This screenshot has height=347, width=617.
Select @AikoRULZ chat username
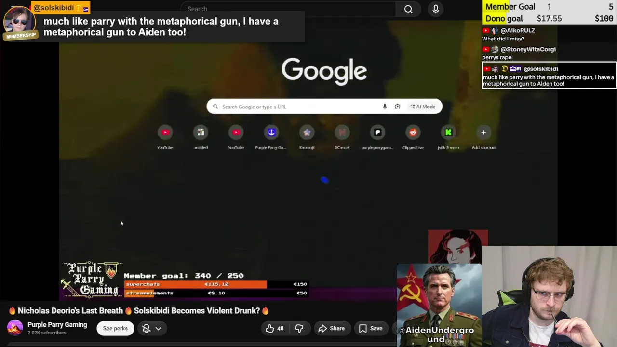click(x=518, y=30)
